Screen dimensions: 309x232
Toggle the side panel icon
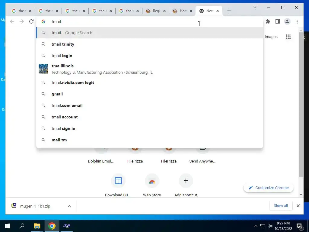tap(278, 21)
